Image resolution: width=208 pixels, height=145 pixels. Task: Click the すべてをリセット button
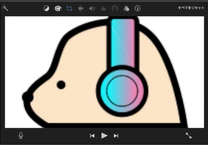(x=191, y=8)
